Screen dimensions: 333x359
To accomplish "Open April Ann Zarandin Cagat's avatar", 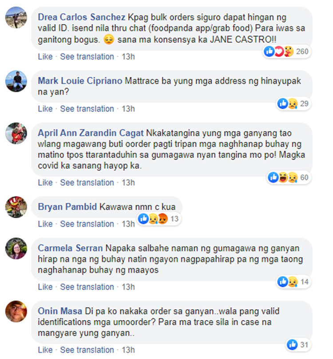I will 16,133.
